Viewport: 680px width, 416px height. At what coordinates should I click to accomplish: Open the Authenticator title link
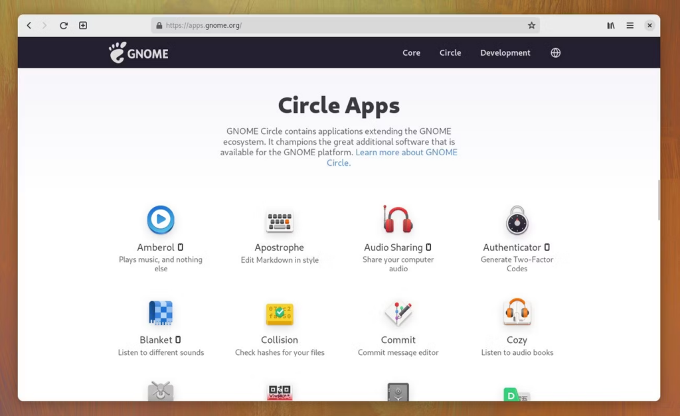(x=512, y=247)
